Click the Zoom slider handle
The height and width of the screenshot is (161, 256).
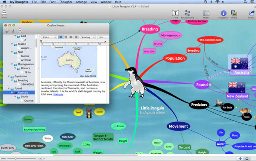[15, 158]
